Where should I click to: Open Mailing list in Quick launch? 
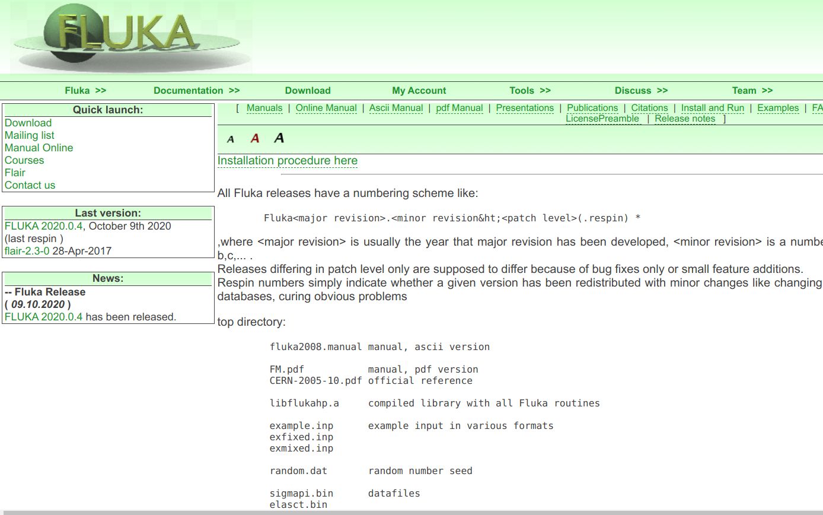point(29,135)
